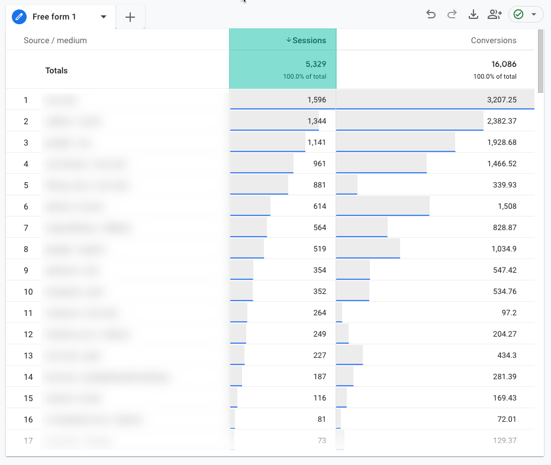Open the Free form 1 tab dropdown
This screenshot has height=465, width=551.
(104, 17)
